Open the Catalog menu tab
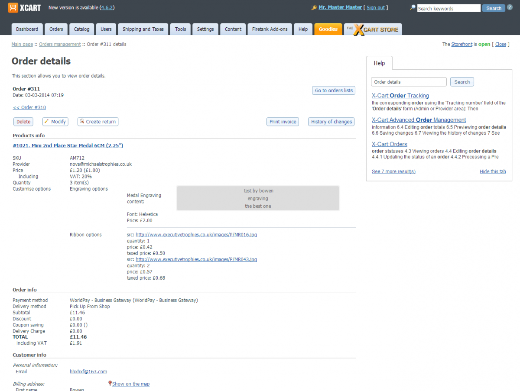 click(81, 29)
